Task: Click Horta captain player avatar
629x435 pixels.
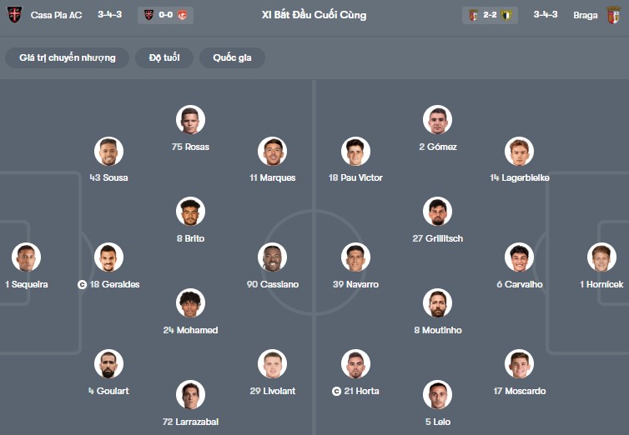Action: 355,364
